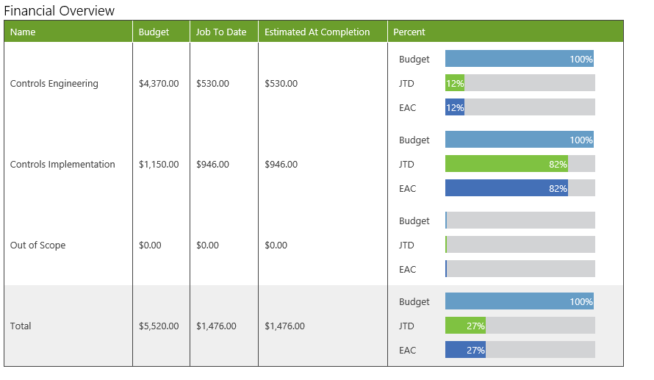Screen dimensions: 654x380
Task: Click Controls Implementation Estimated At Completion $946.00
Action: [x=281, y=165]
